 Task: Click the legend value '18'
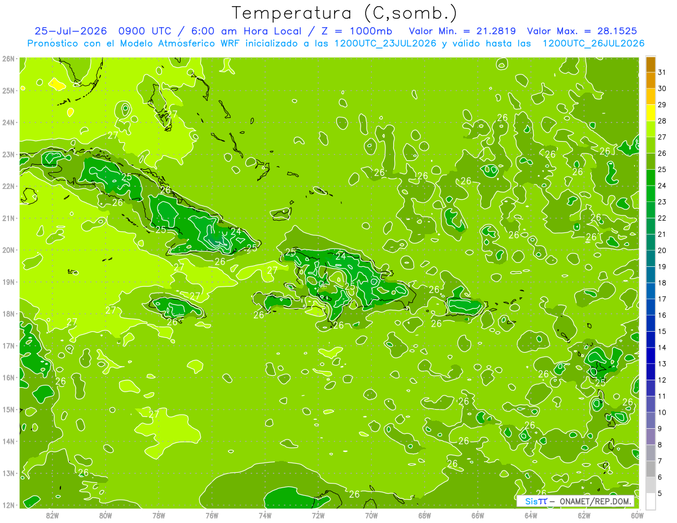662,283
